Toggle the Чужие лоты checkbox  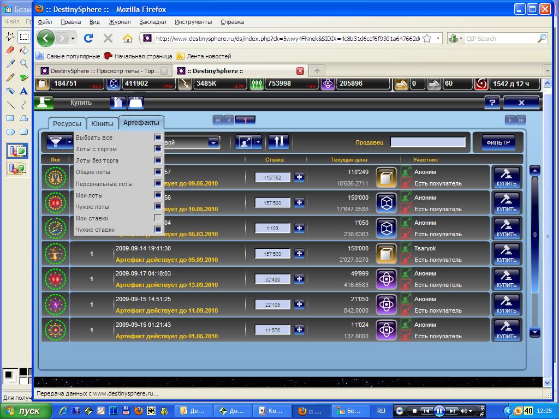[158, 206]
